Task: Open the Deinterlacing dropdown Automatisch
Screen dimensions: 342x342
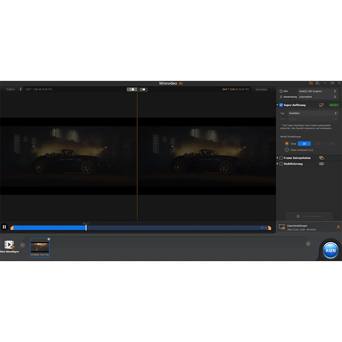Action: (x=317, y=97)
